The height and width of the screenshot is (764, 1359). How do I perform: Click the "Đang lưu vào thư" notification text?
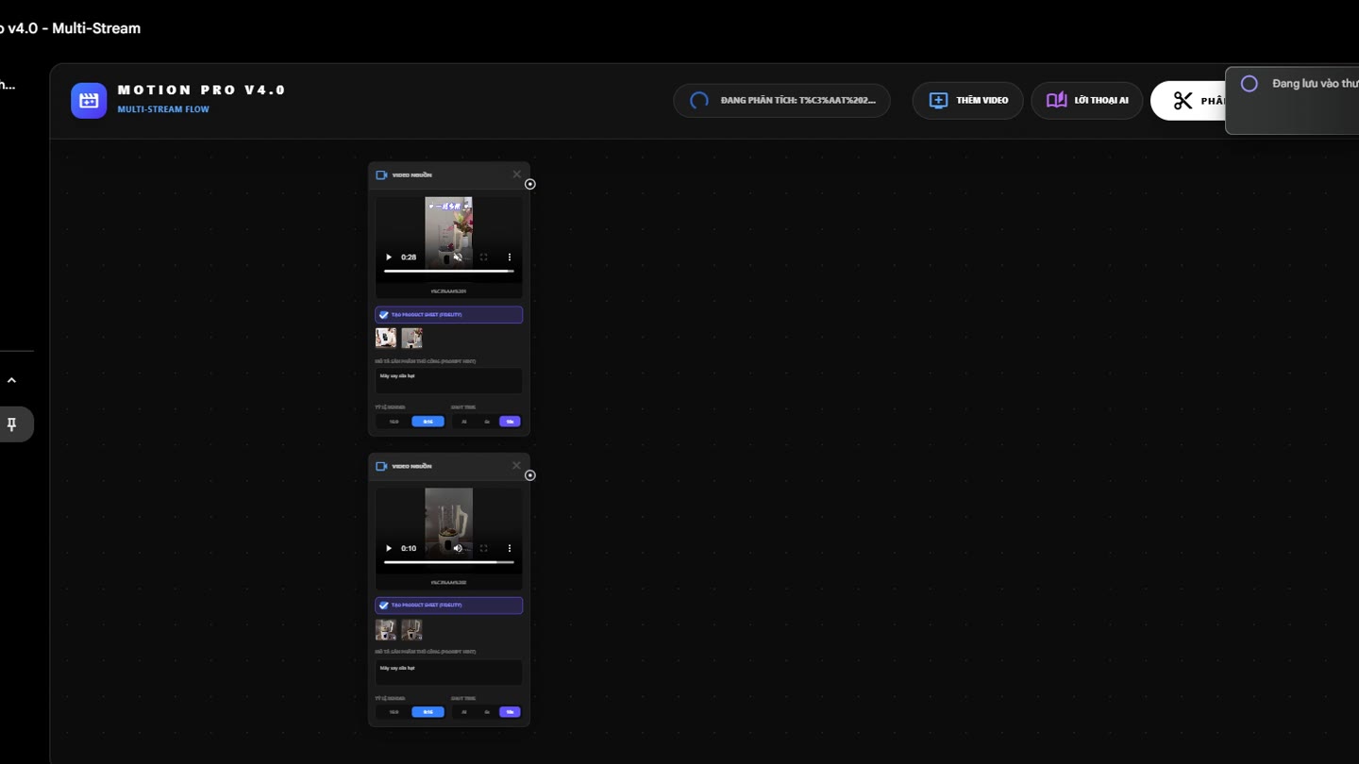click(1316, 84)
